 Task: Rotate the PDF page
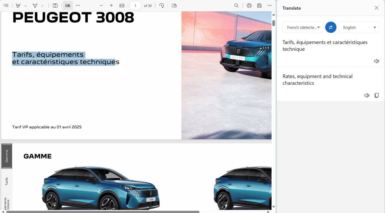click(x=161, y=5)
